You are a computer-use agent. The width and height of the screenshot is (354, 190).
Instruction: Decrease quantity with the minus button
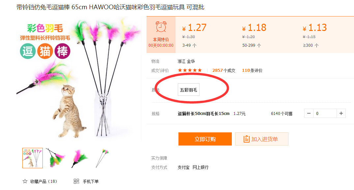point(309,113)
